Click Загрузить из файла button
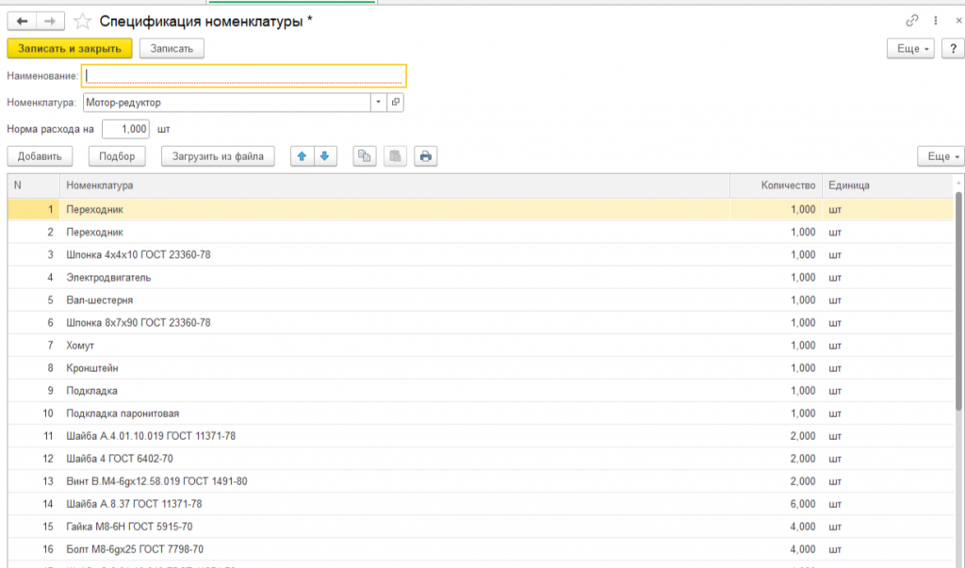 click(x=218, y=156)
